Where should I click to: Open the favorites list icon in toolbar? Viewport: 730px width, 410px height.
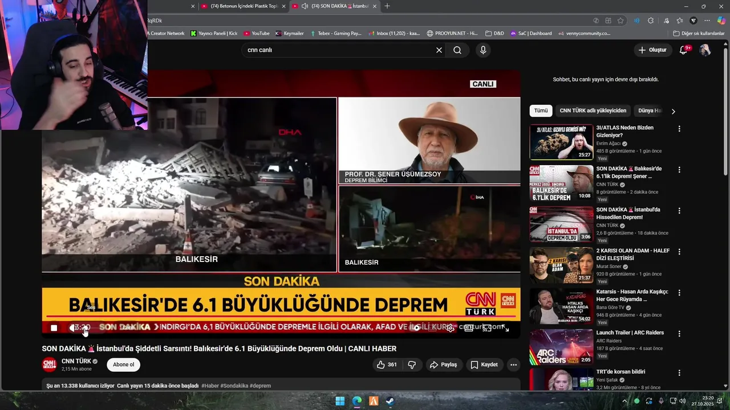(680, 20)
